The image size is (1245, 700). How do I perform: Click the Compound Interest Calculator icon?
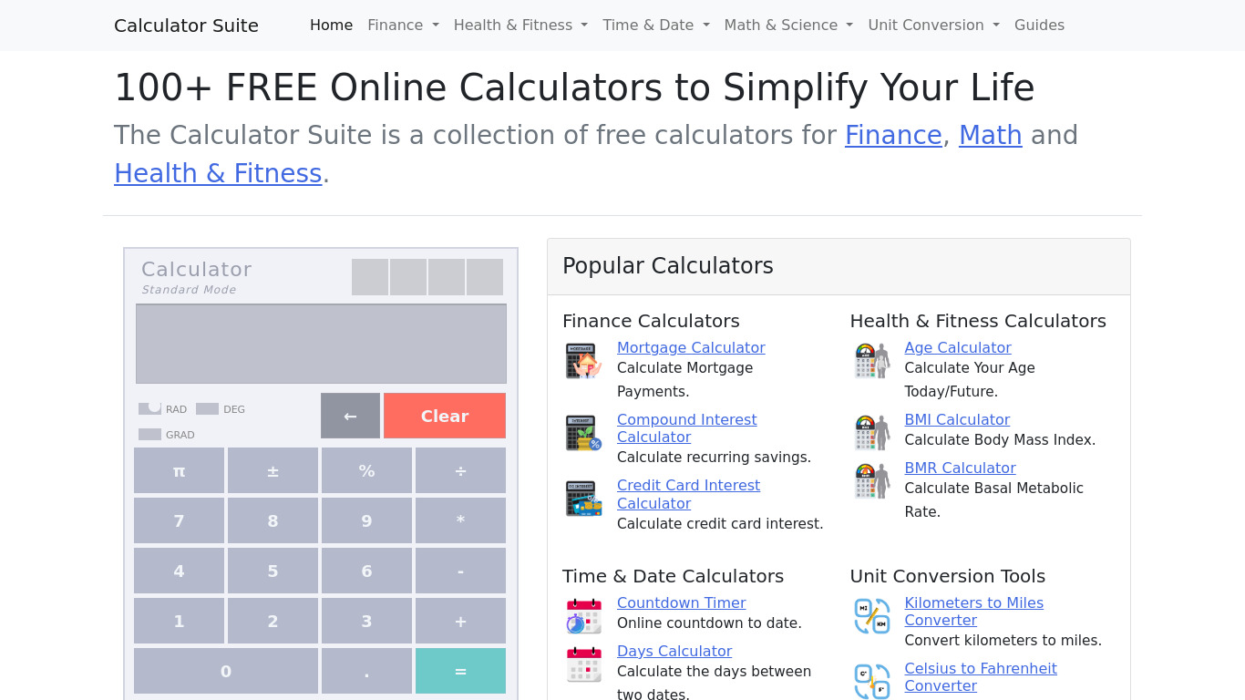(583, 433)
